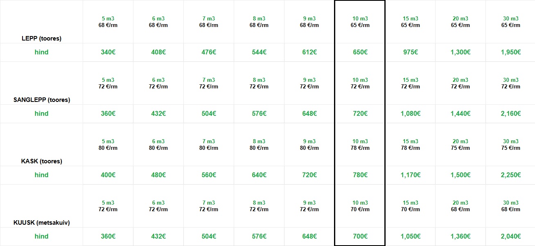Select the 780€ KASK price
535x246 pixels.
pos(360,175)
